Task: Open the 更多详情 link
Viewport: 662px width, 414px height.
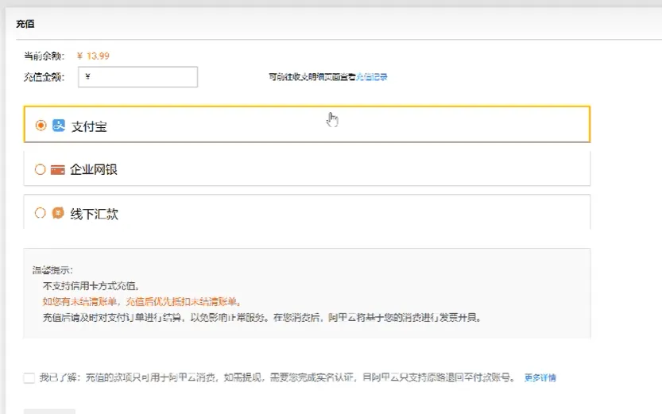Action: [x=540, y=377]
